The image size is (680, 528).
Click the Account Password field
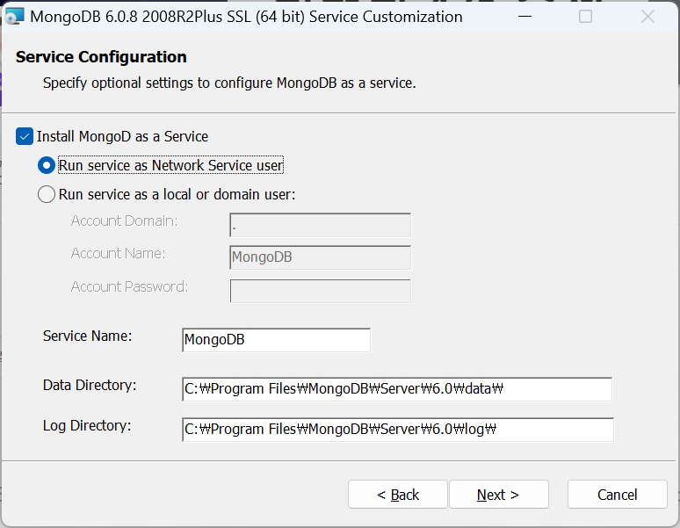(x=320, y=291)
